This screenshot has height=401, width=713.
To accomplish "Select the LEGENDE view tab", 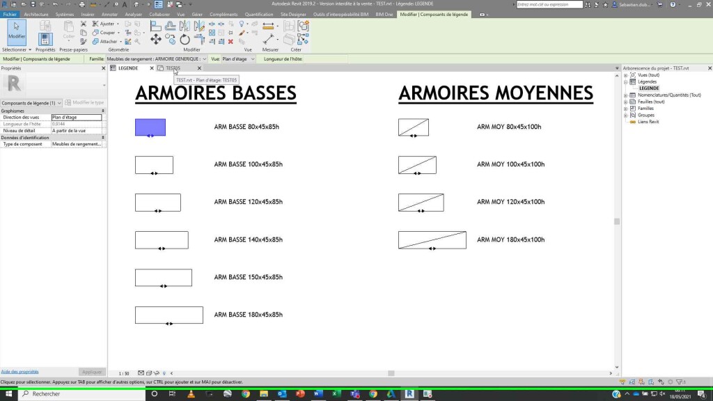I will pos(128,68).
